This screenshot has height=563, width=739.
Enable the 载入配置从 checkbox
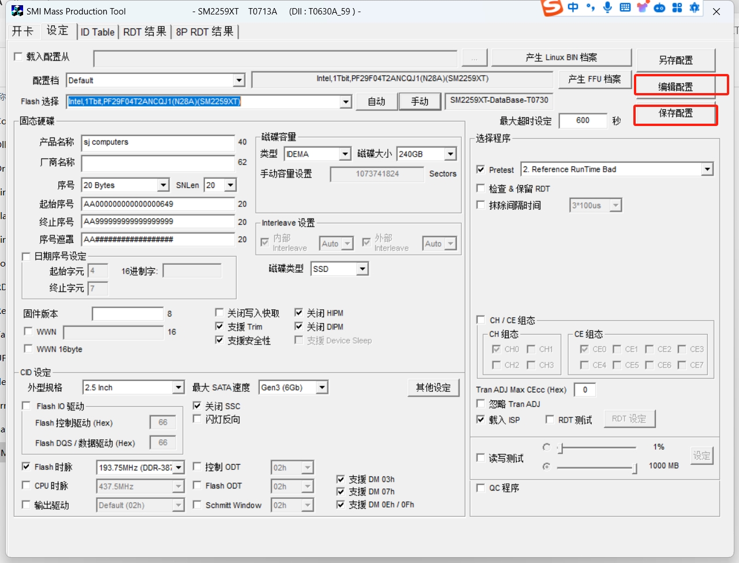(x=18, y=57)
